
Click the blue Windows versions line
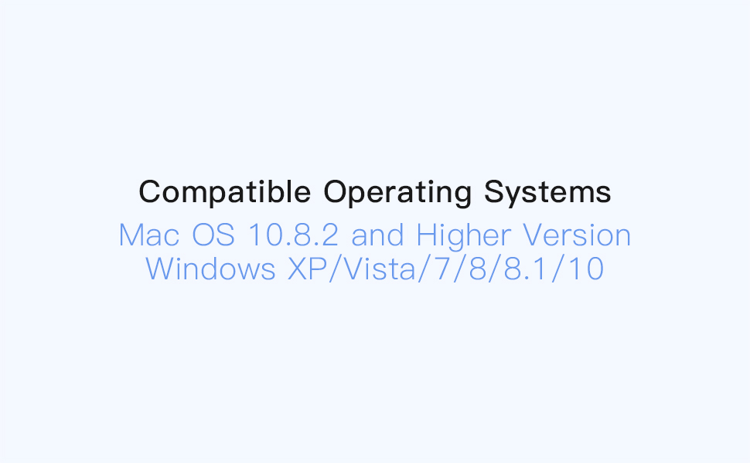(x=374, y=269)
